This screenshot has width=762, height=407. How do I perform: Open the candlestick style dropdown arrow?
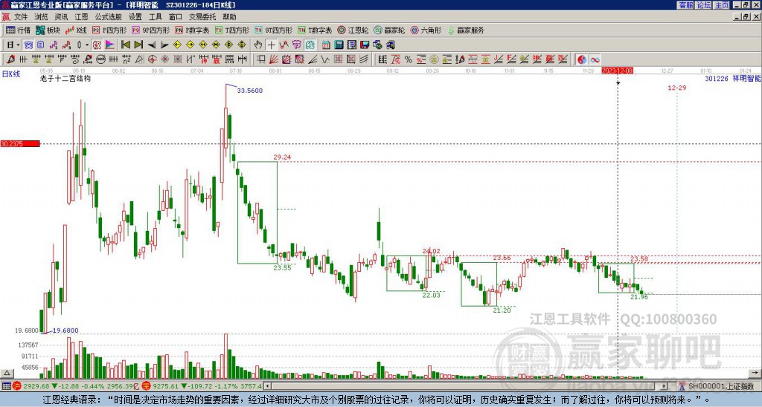[x=87, y=45]
